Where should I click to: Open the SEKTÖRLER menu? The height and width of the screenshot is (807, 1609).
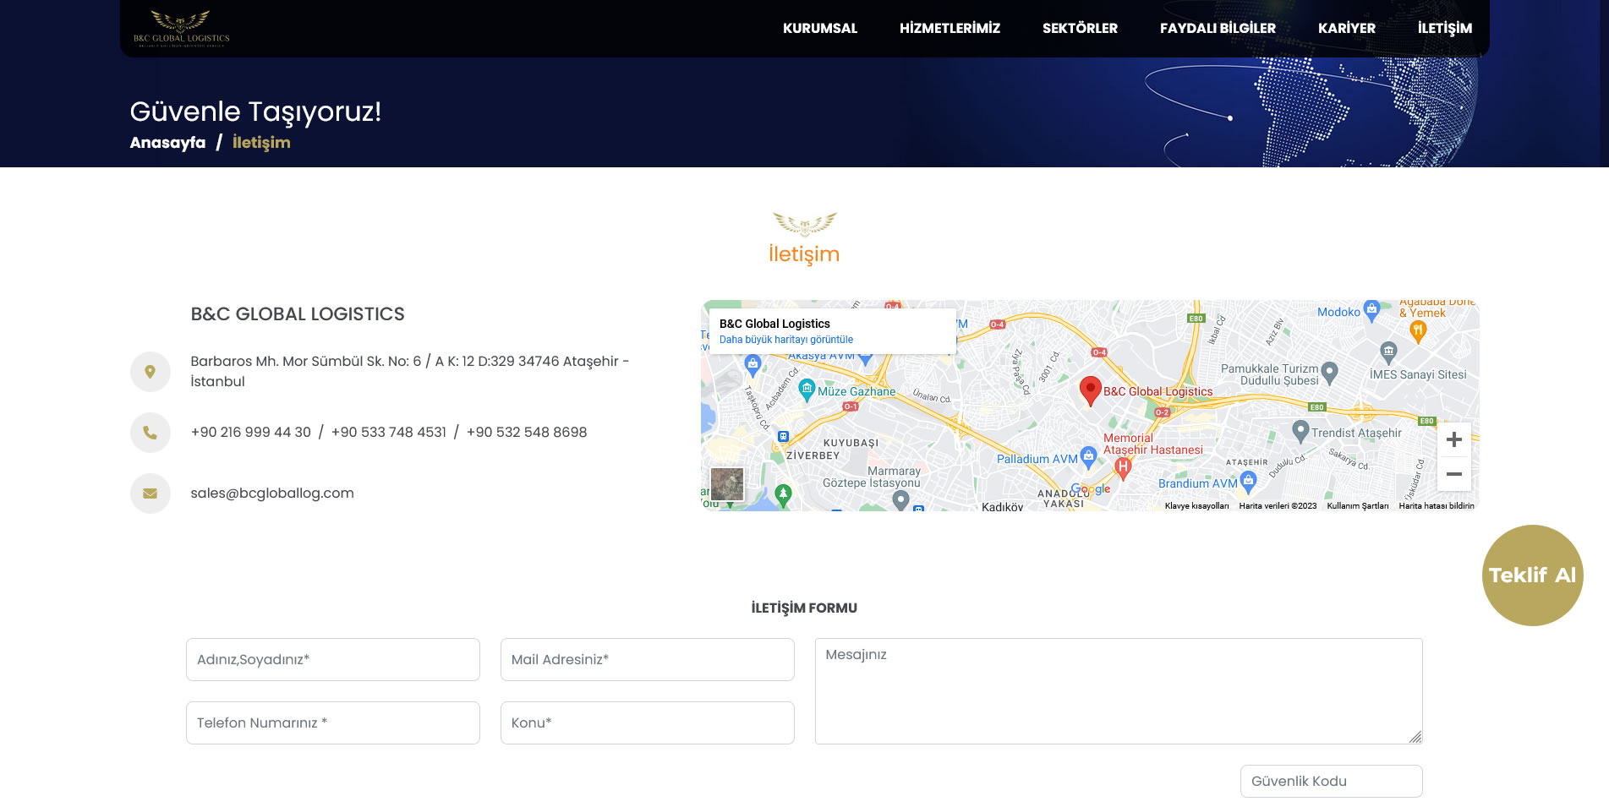tap(1080, 28)
